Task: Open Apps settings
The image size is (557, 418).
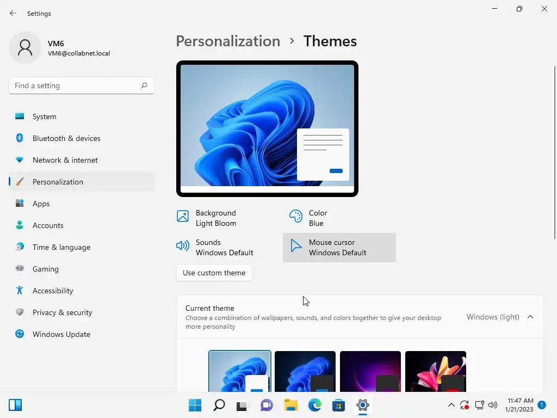Action: pyautogui.click(x=82, y=204)
